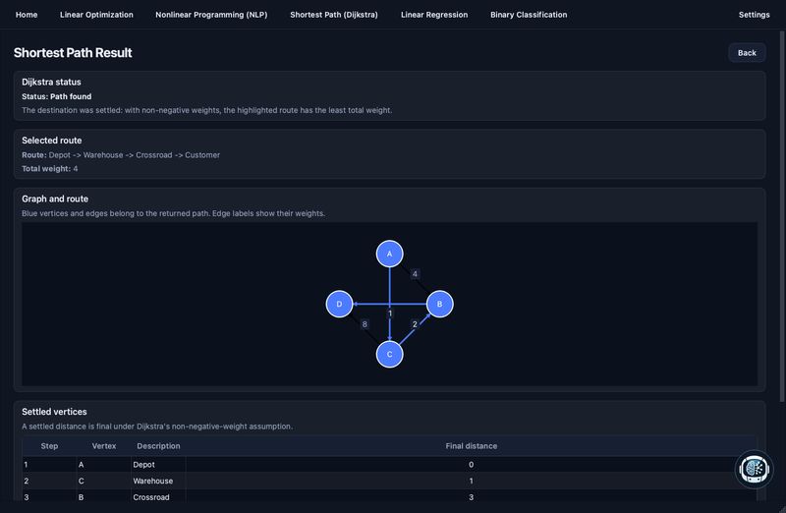The image size is (786, 513).
Task: Open the Linear Optimization section
Action: pyautogui.click(x=96, y=15)
